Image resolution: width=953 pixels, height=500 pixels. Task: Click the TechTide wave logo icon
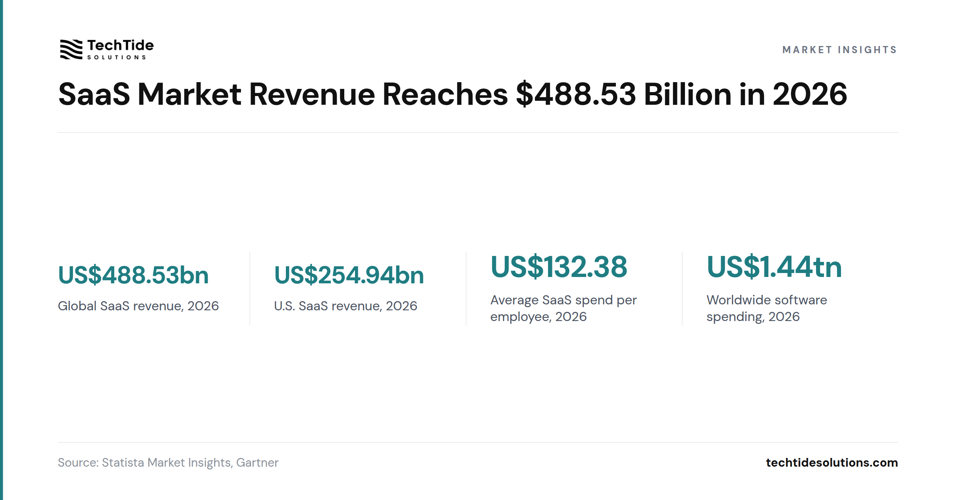click(x=71, y=50)
